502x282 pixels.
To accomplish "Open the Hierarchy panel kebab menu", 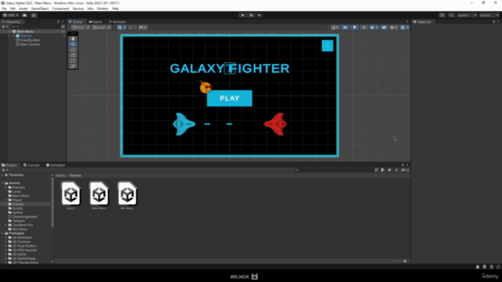I will point(63,22).
